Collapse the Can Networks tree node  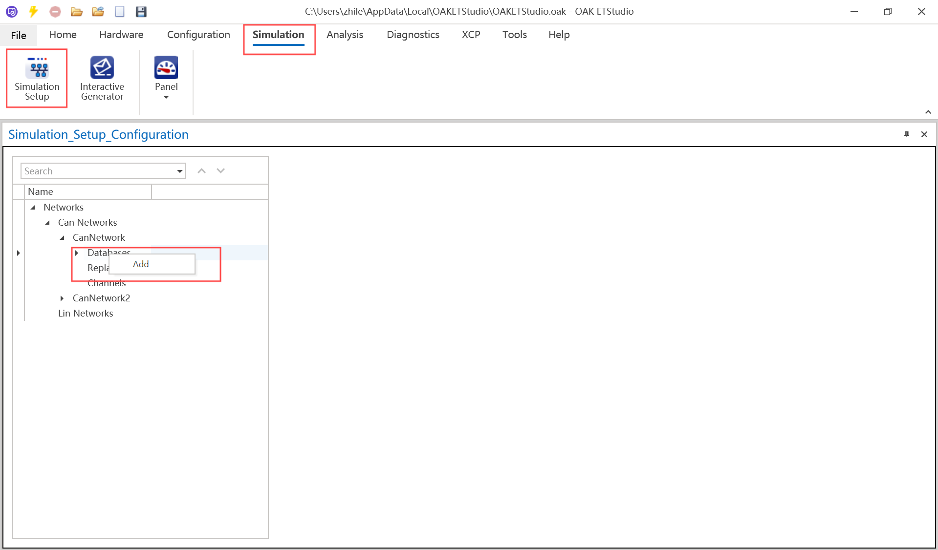(x=47, y=223)
